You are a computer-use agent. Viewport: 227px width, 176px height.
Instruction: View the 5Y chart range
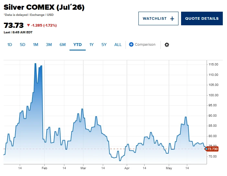[x=104, y=44]
